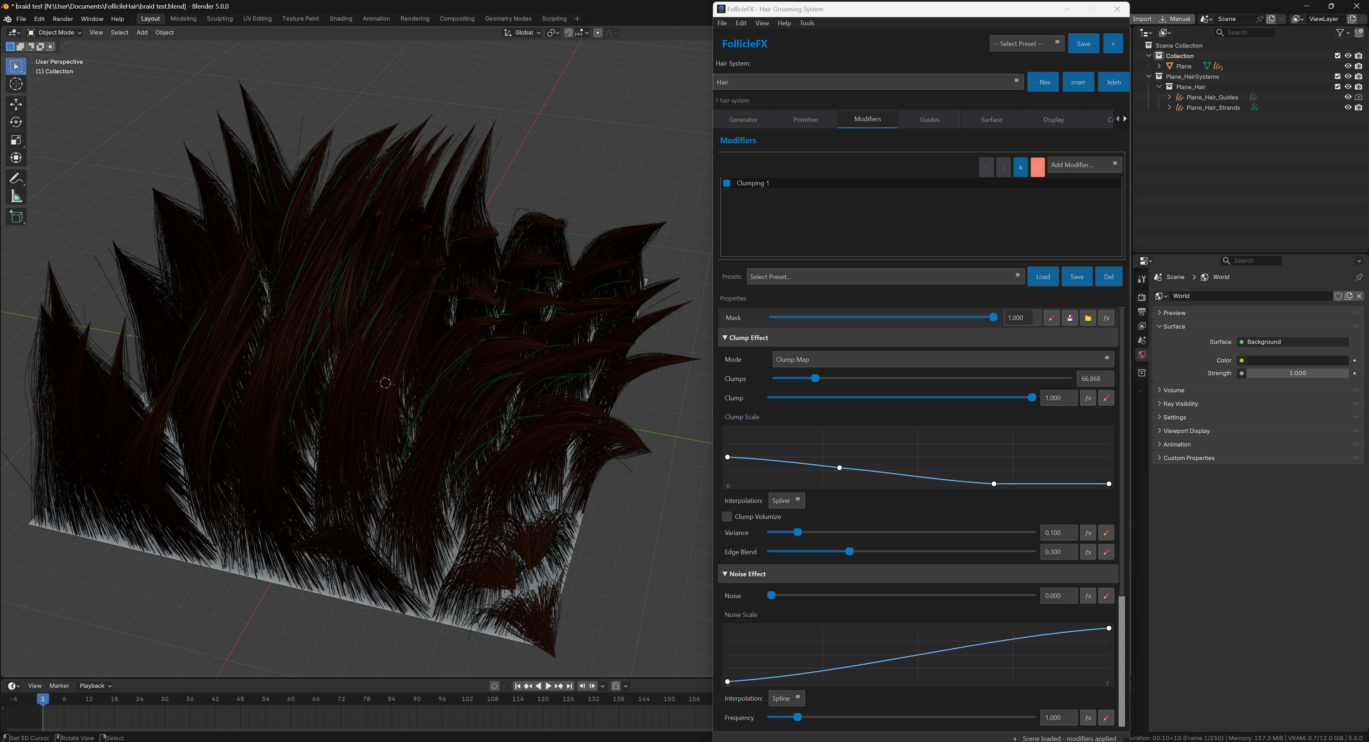The width and height of the screenshot is (1369, 742).
Task: Switch to the Shading workspace
Action: 341,19
